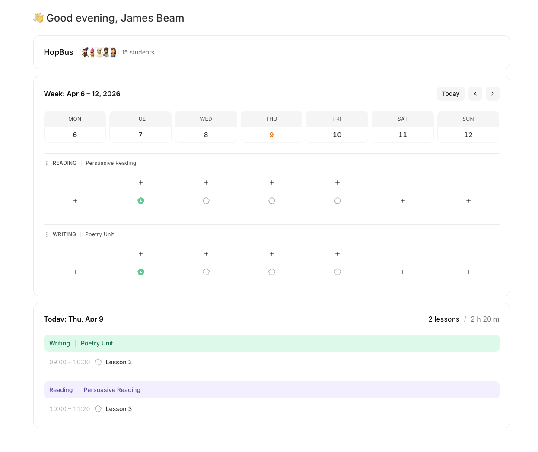Viewport: 538px width, 452px height.
Task: Add extra Reading lesson on Friday
Action: click(x=337, y=183)
